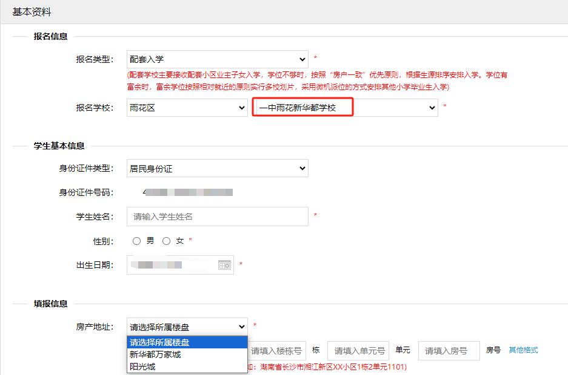The height and width of the screenshot is (375, 568).
Task: Click the 学生姓名 input field
Action: tap(218, 217)
